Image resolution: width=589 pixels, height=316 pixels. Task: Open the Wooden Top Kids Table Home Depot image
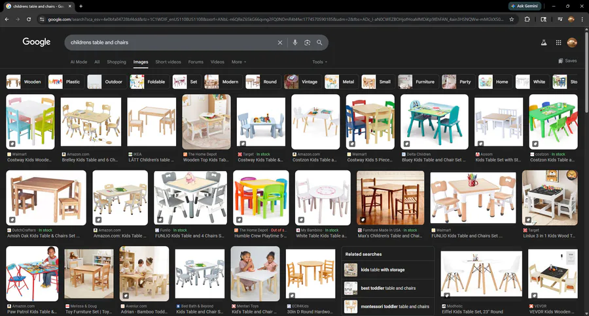(x=207, y=122)
